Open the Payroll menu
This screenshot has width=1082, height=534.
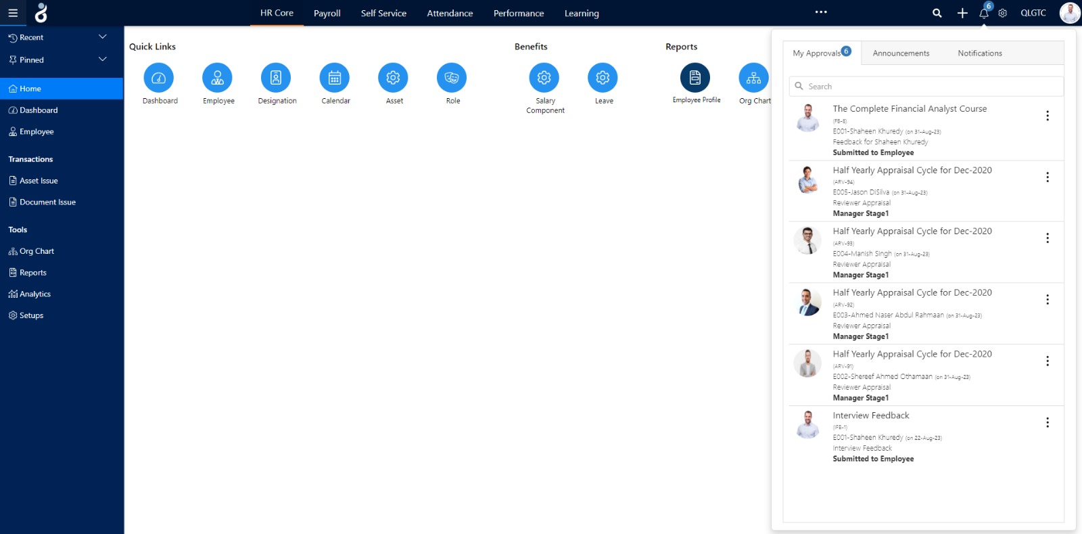327,13
